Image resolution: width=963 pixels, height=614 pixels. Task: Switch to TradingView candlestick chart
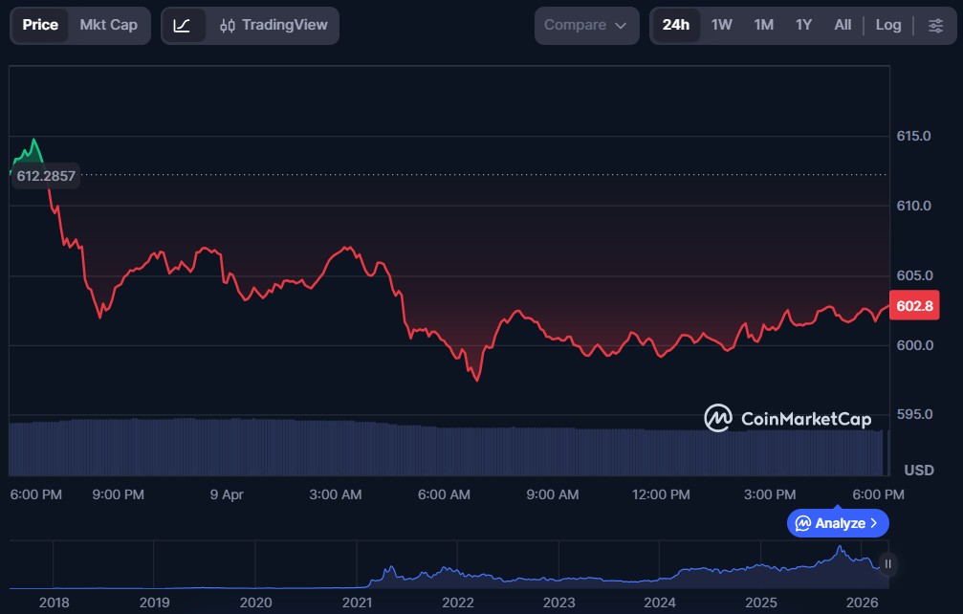coord(273,26)
